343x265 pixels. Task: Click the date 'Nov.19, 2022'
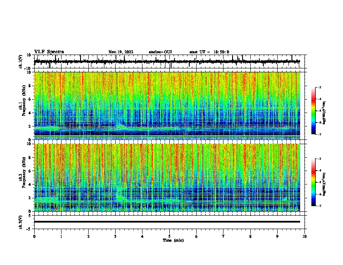[121, 52]
